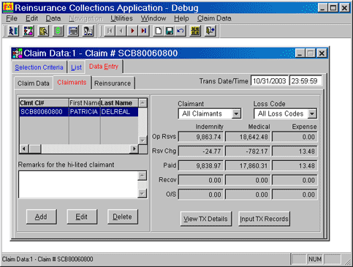Click Paid Medical value 17,860.31
Viewport: 353px width, 267px height.
click(x=248, y=166)
